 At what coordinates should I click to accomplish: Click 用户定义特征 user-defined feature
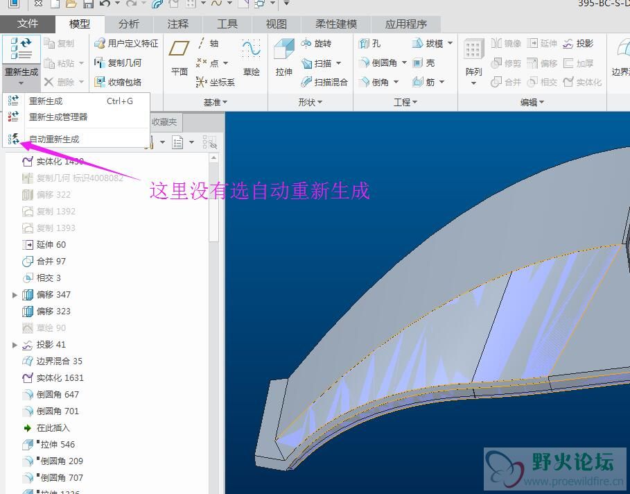tap(126, 44)
